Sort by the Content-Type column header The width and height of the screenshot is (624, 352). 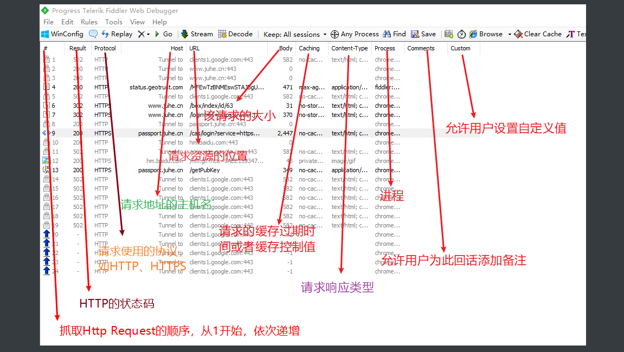350,48
